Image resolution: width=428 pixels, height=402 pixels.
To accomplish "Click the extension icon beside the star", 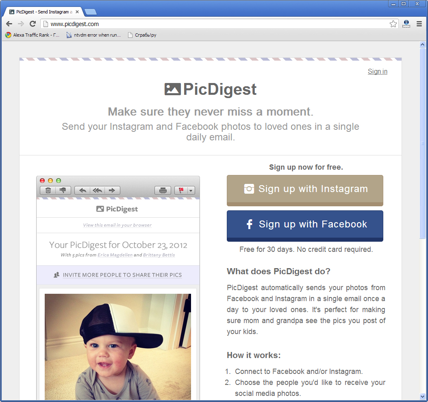I will pyautogui.click(x=406, y=24).
